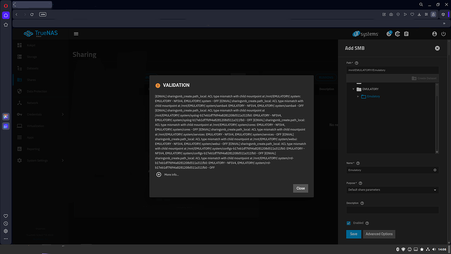
Task: Click the Opera VPN badge in address bar
Action: click(x=43, y=14)
